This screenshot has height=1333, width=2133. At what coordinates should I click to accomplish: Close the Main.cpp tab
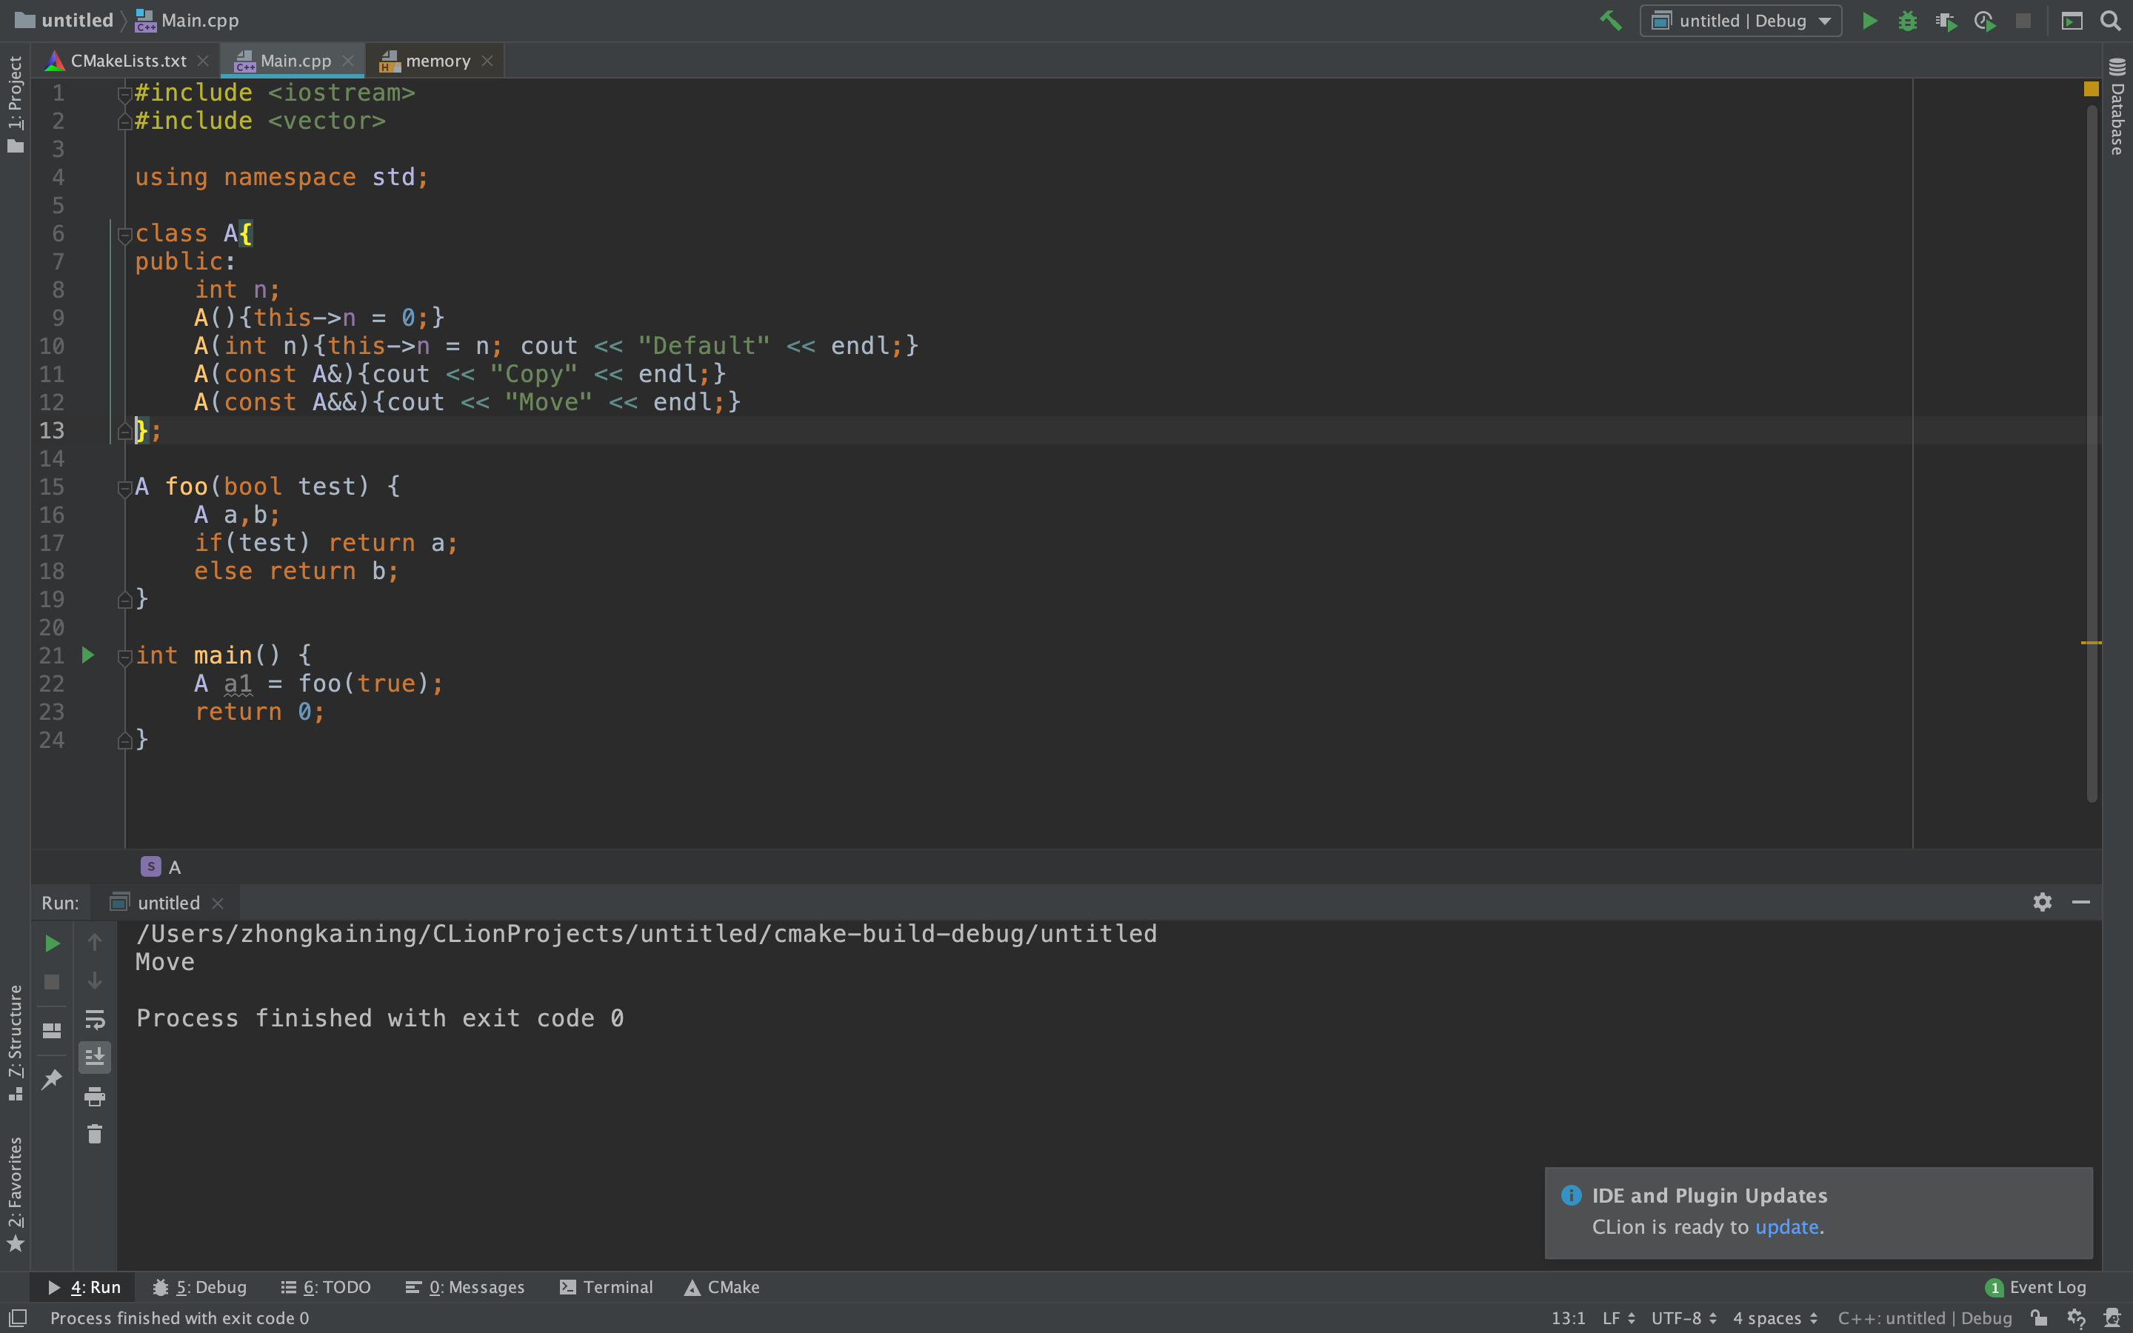coord(348,61)
